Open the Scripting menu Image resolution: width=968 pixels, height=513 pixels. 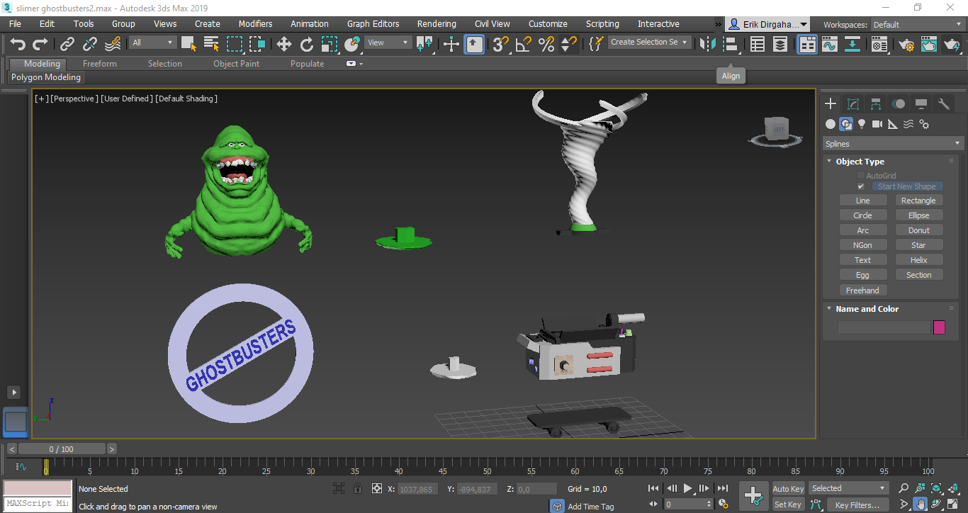602,24
